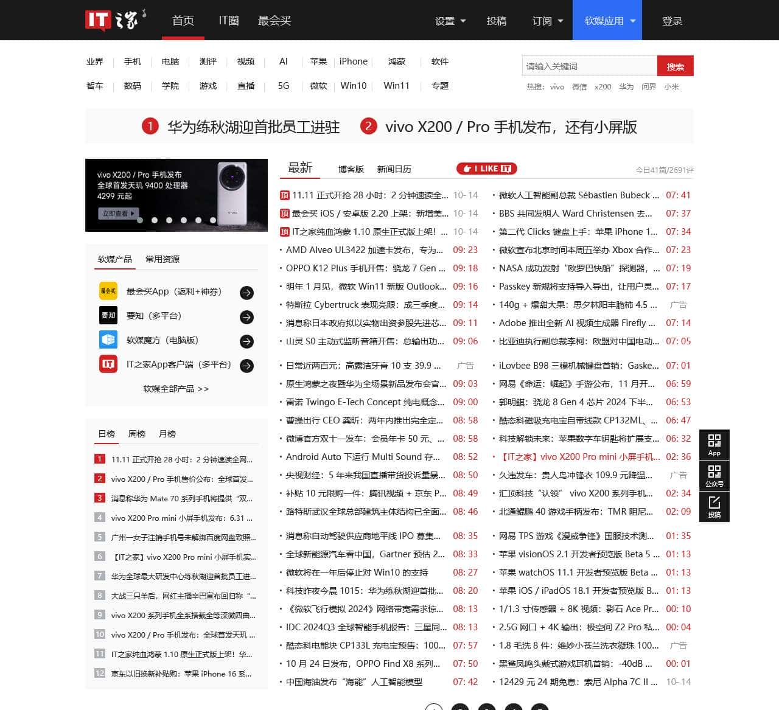779x710 pixels.
Task: Click the arrow next to 最会买App
Action: [246, 293]
